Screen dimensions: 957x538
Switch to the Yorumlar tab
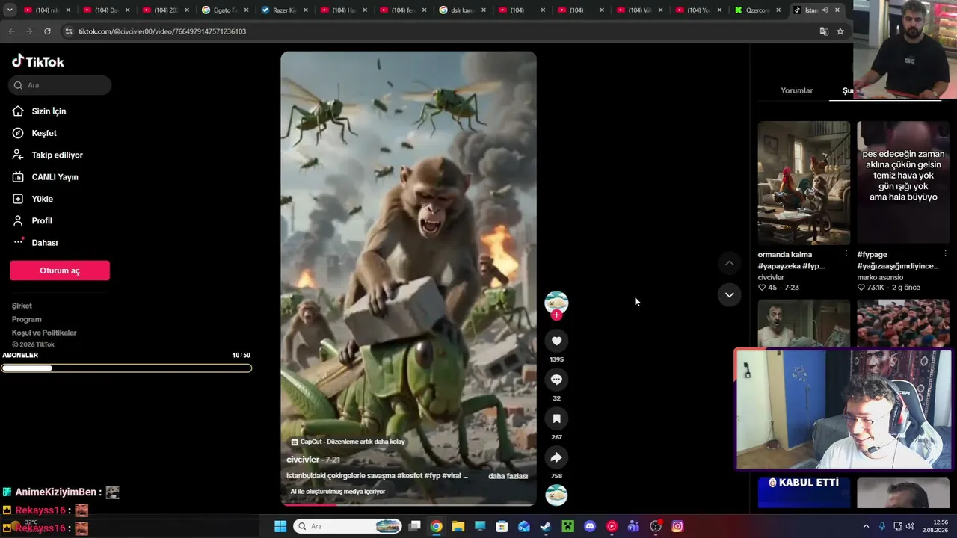pyautogui.click(x=796, y=90)
